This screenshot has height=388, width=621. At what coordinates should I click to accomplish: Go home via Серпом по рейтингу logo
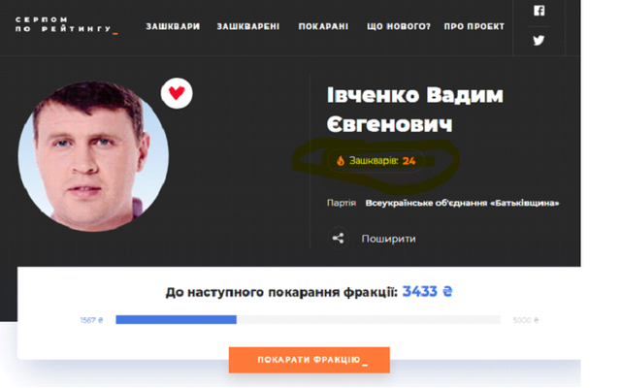(x=66, y=24)
